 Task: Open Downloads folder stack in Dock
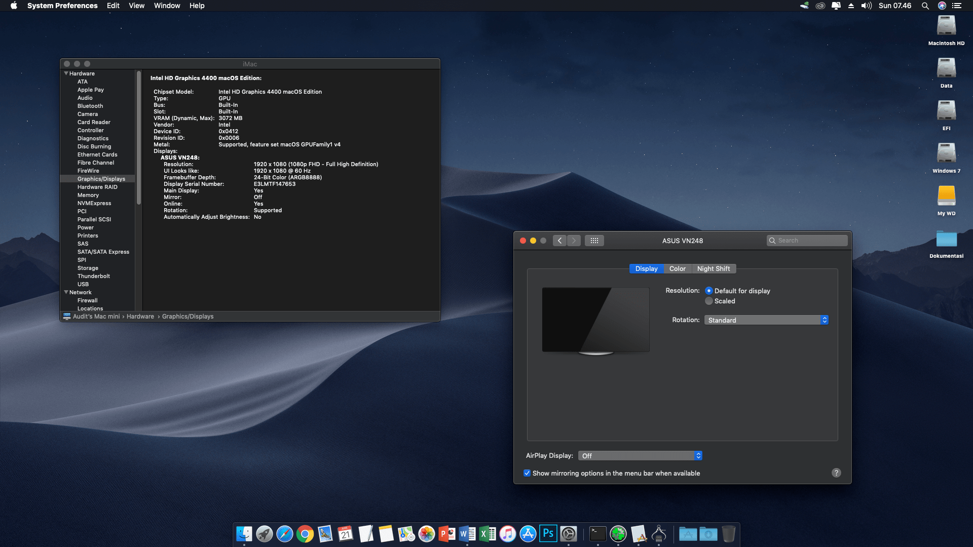708,534
